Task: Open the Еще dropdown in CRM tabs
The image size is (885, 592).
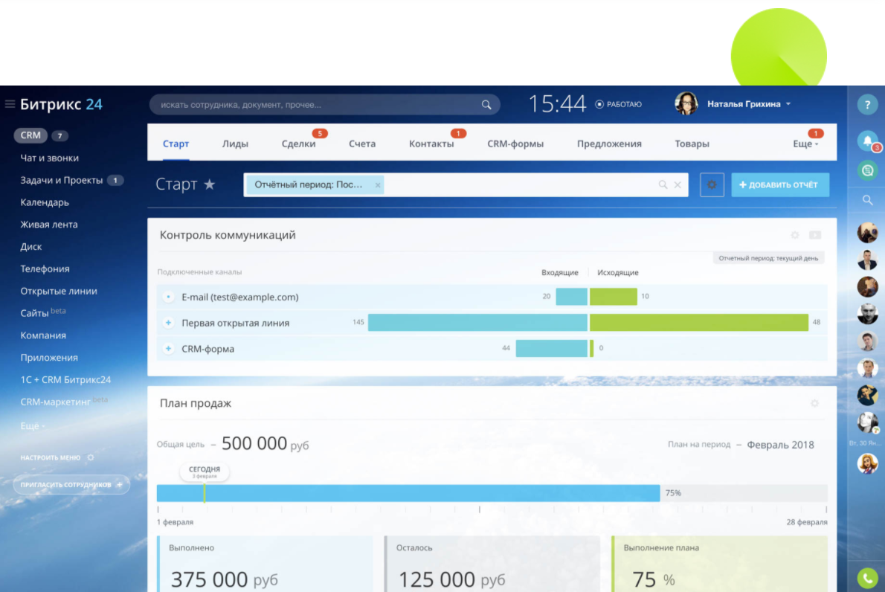Action: [805, 144]
